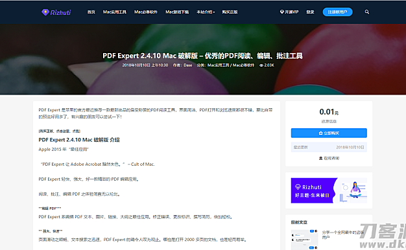Click the Apple 2015 年 line

point(64,149)
